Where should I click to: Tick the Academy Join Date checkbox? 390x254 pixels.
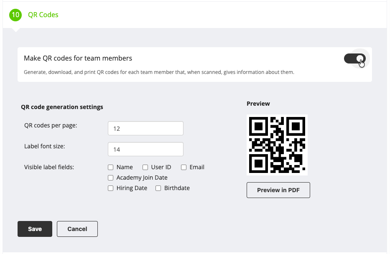(111, 178)
